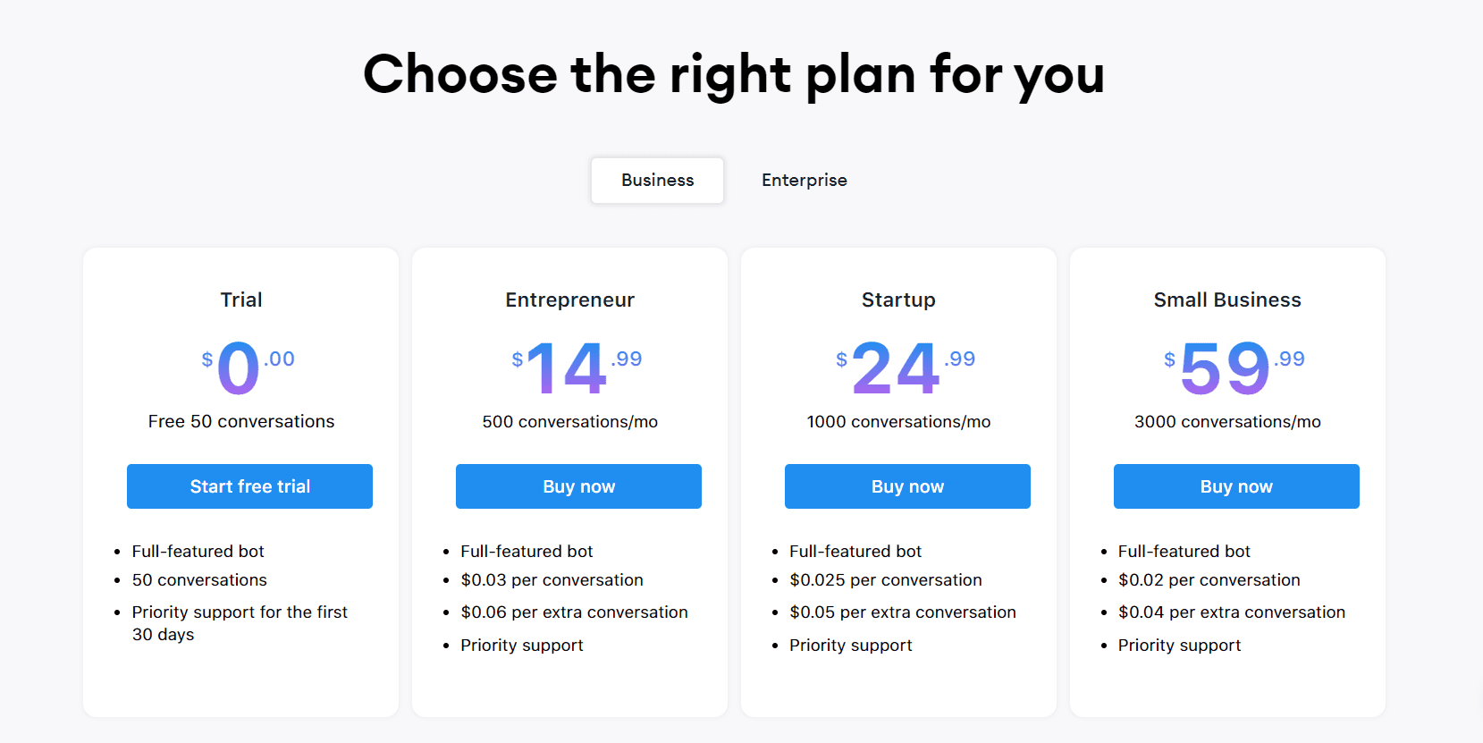
Task: Click the Trial plan title
Action: [x=240, y=300]
